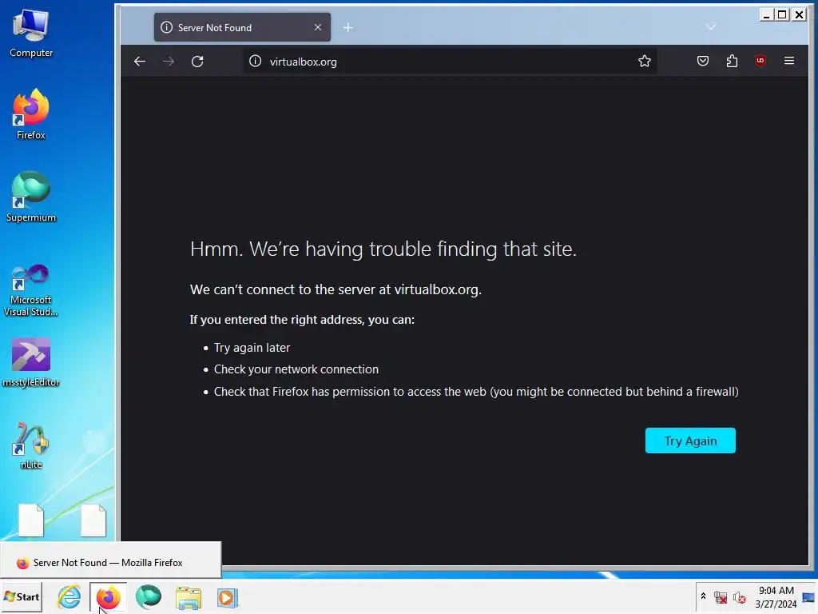818x614 pixels.
Task: Open the uBlock Origin shield icon
Action: [x=760, y=61]
